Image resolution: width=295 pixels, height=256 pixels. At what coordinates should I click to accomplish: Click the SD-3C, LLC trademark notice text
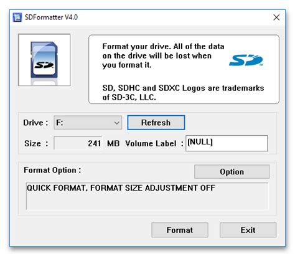(x=183, y=93)
